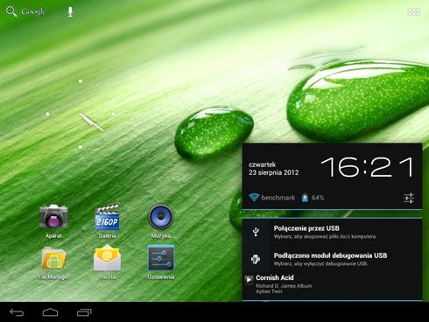Image resolution: width=429 pixels, height=322 pixels.
Task: Tap the Back navigation button
Action: 17,312
